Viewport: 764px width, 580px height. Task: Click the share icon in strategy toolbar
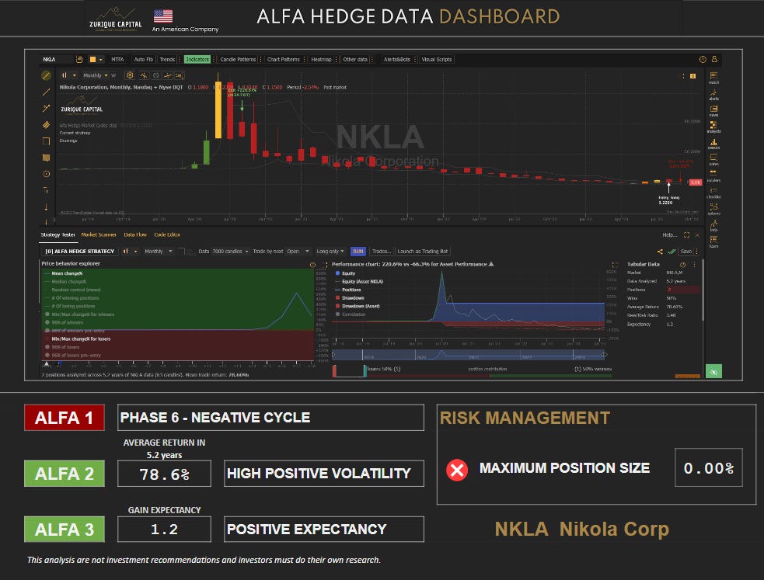coord(660,252)
